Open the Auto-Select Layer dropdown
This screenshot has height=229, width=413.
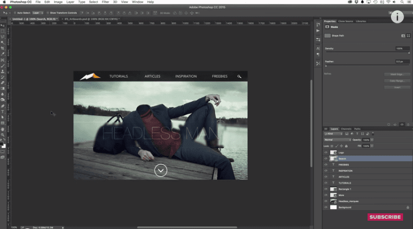[x=38, y=13]
